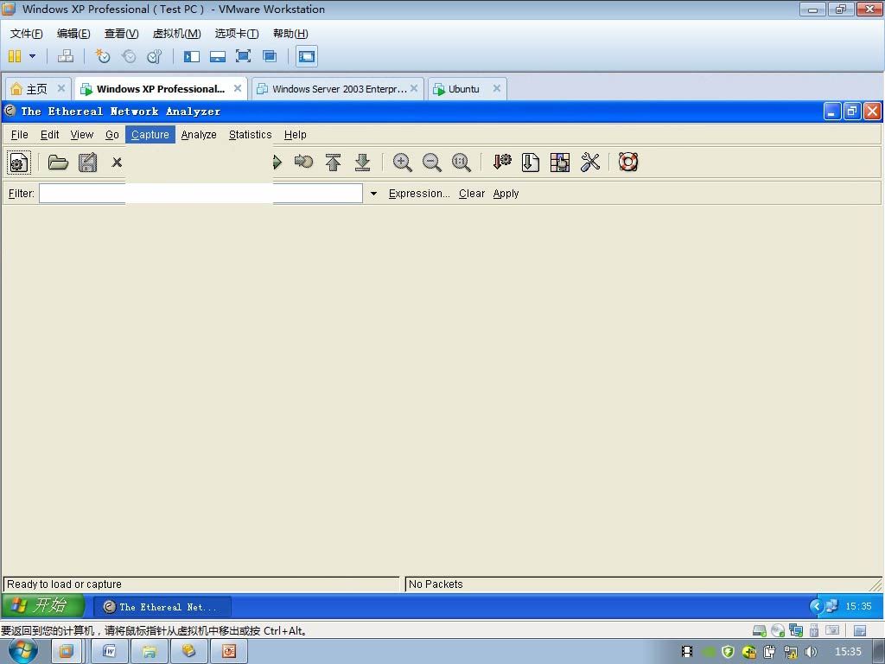Switch to the 主页 tab
Image resolution: width=885 pixels, height=664 pixels.
click(x=36, y=89)
